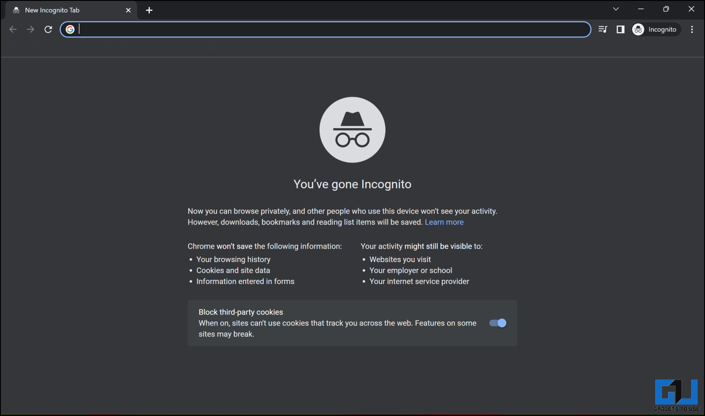Open the side panel icon
The width and height of the screenshot is (705, 416).
[x=620, y=29]
